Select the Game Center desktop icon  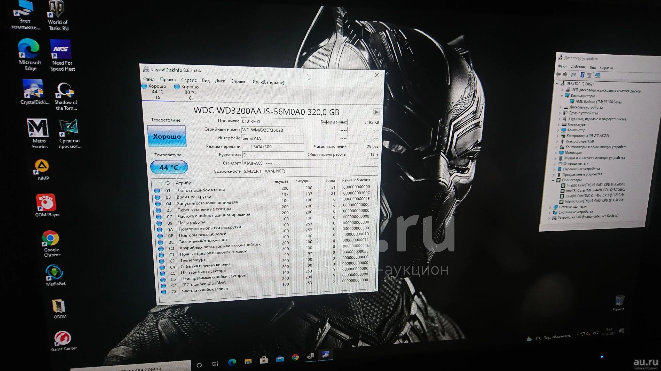[x=63, y=341]
